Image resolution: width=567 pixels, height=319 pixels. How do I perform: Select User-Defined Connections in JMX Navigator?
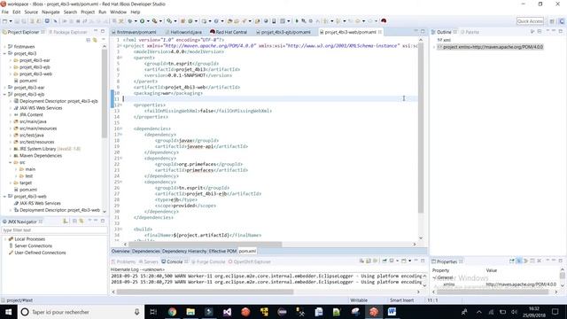click(40, 253)
